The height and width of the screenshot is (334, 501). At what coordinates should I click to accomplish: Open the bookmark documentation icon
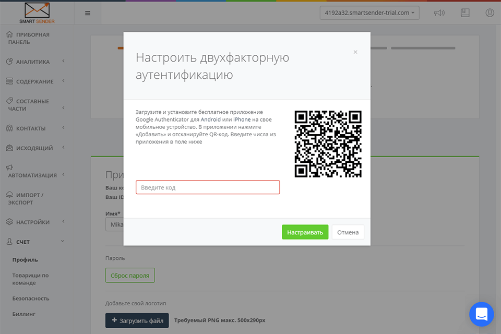(x=465, y=13)
